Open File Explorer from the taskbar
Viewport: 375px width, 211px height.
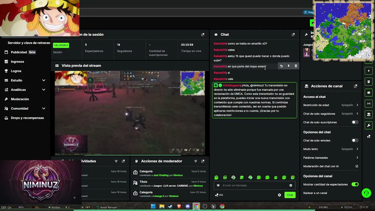click(x=162, y=206)
